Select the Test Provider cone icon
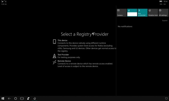 click(54, 56)
